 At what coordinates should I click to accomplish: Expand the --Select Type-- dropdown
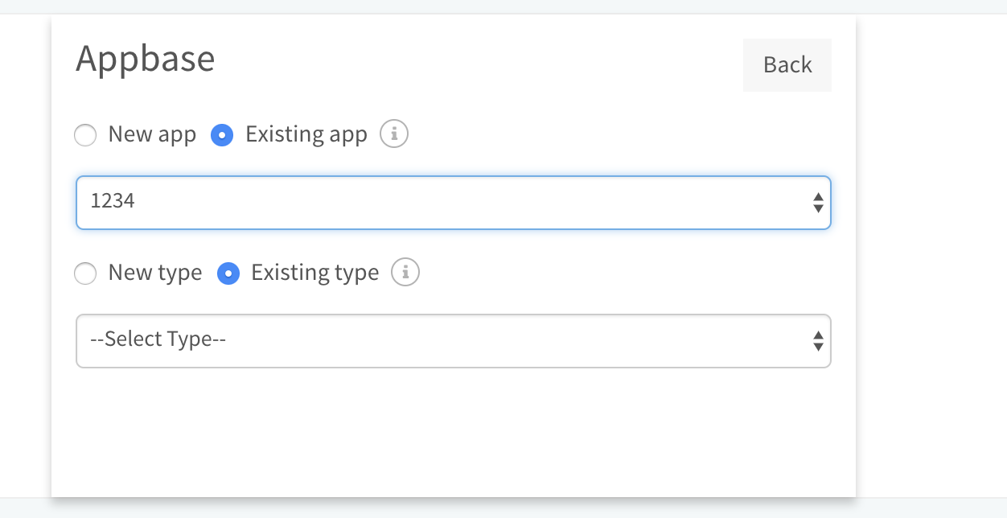453,341
